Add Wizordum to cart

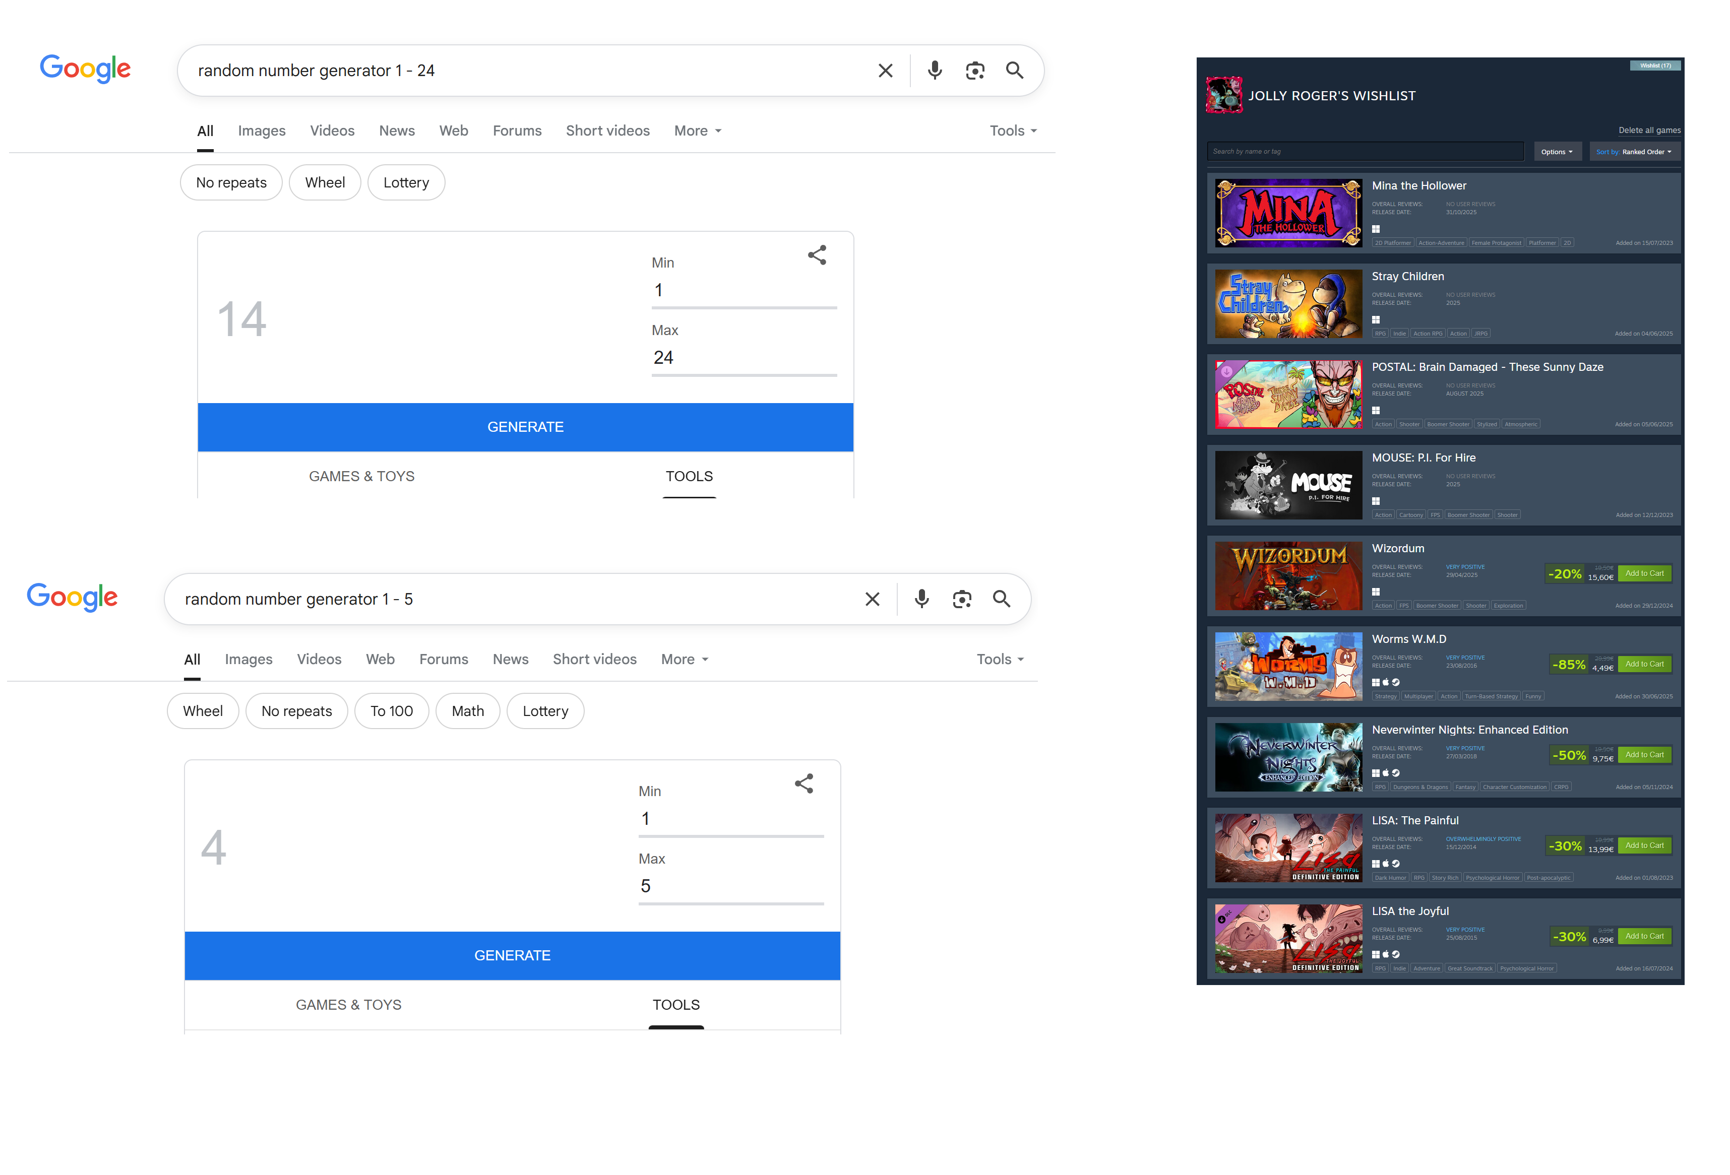point(1644,574)
